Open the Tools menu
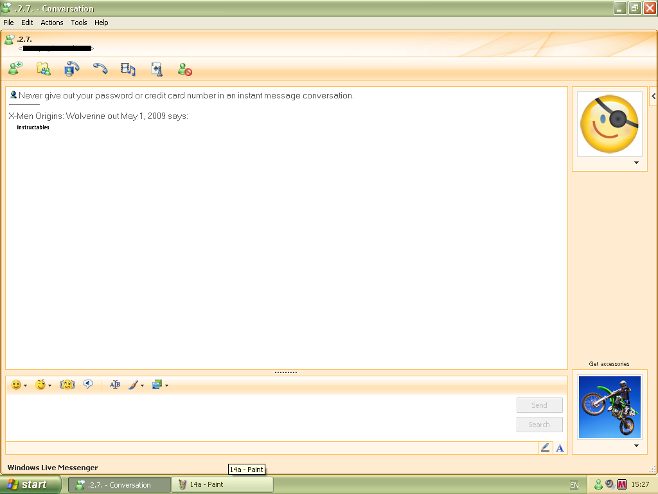The width and height of the screenshot is (658, 494). pos(78,23)
